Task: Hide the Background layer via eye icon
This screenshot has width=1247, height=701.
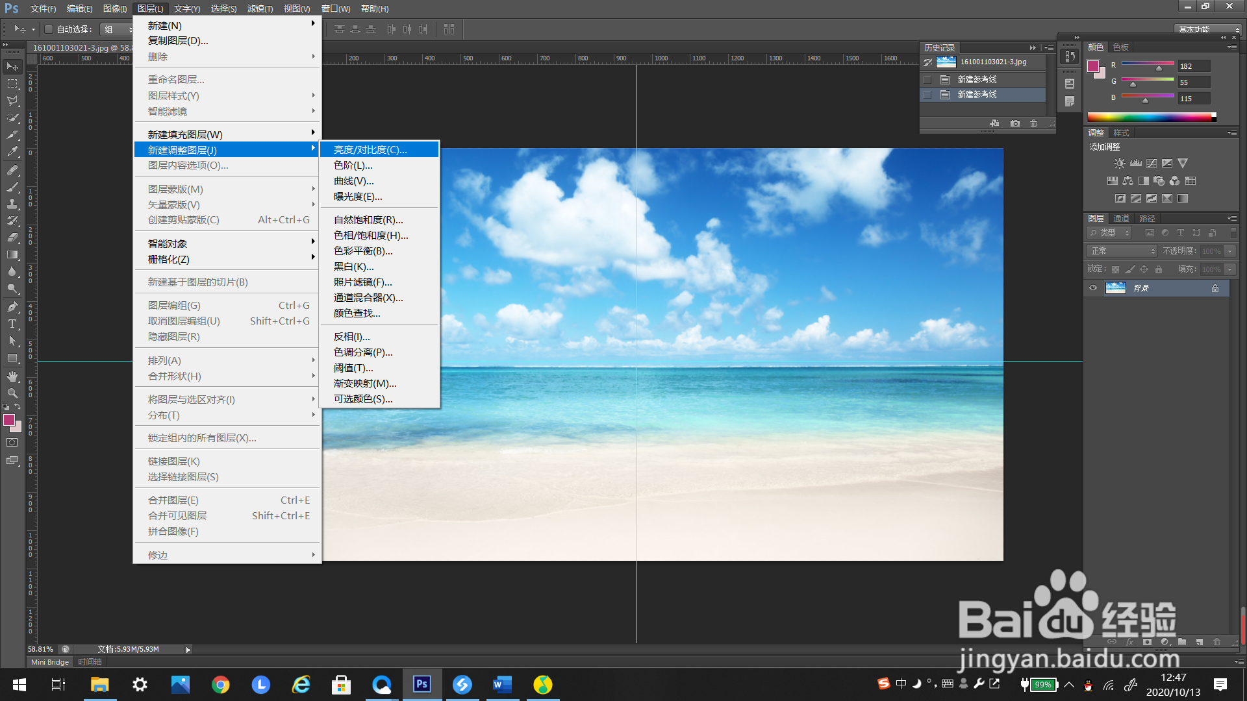Action: 1093,288
